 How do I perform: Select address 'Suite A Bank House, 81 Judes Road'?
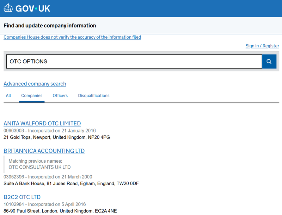click(41, 183)
